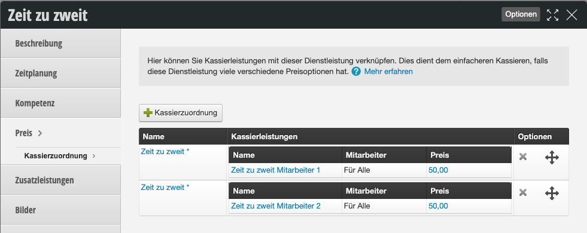Open the Zeit zu zweit Mitarbeiter 2 link
The height and width of the screenshot is (233, 587).
275,206
